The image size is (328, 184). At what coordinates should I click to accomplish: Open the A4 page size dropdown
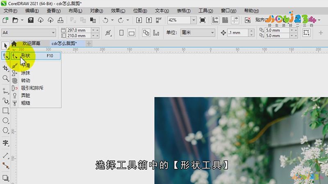pos(53,33)
